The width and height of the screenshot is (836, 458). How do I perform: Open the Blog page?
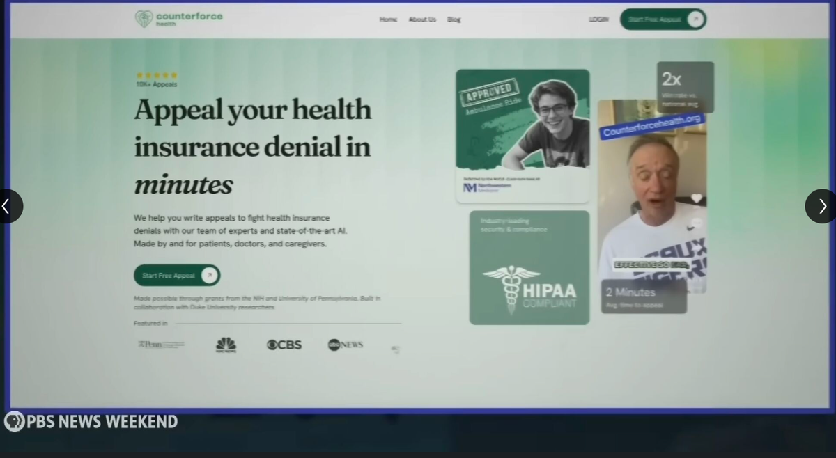pyautogui.click(x=454, y=19)
